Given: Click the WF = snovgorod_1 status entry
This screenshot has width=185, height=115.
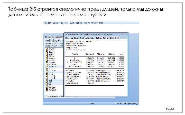Looking at the screenshot, I should (x=131, y=103).
